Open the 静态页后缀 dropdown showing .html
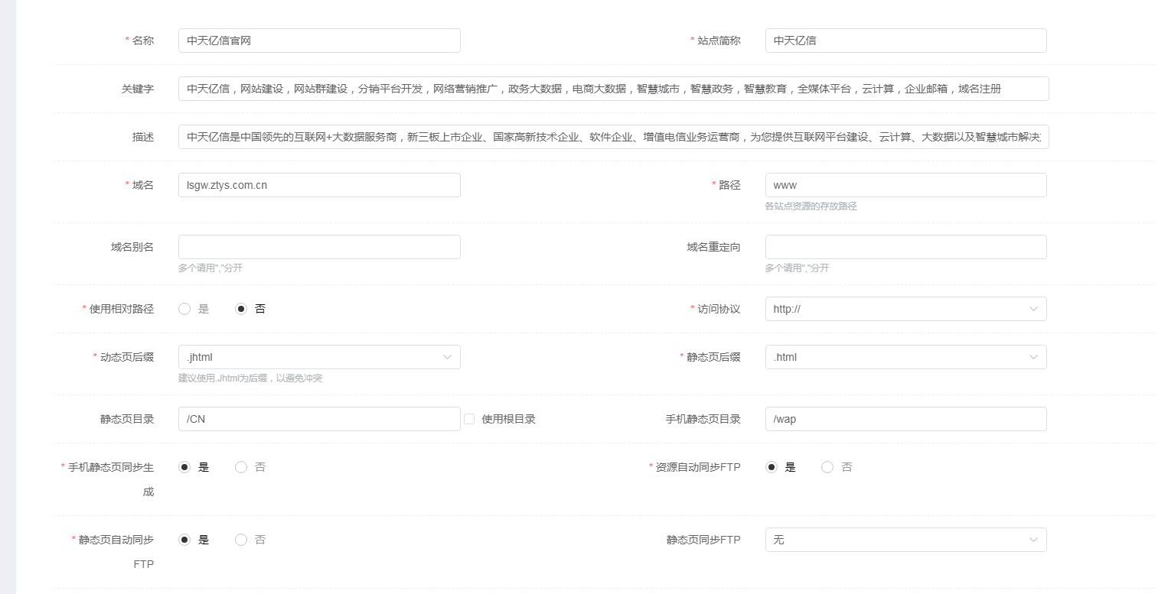 pyautogui.click(x=905, y=357)
